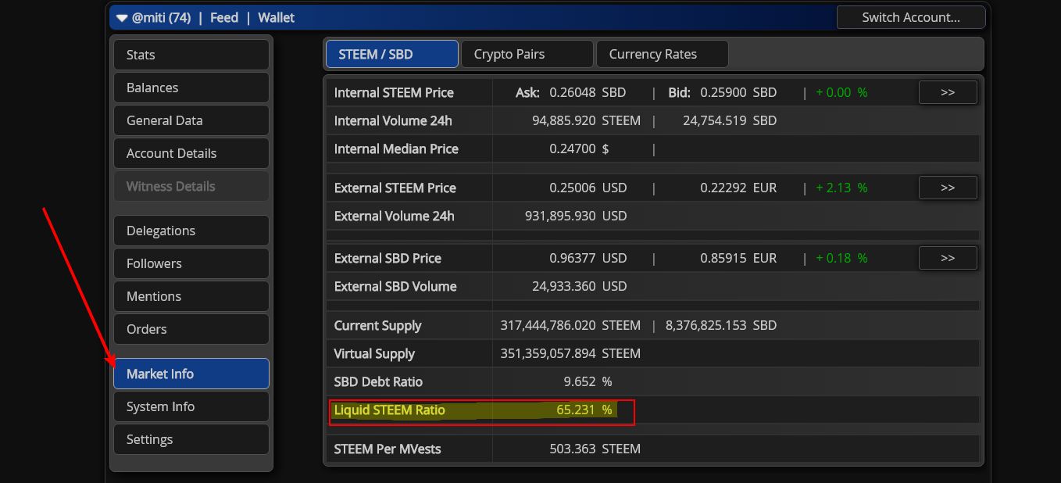Go to General Data section

(191, 120)
